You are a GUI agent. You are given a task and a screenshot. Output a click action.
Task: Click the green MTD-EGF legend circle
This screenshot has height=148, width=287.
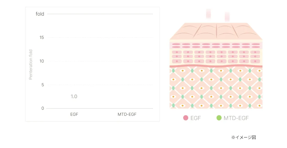[x=219, y=118]
